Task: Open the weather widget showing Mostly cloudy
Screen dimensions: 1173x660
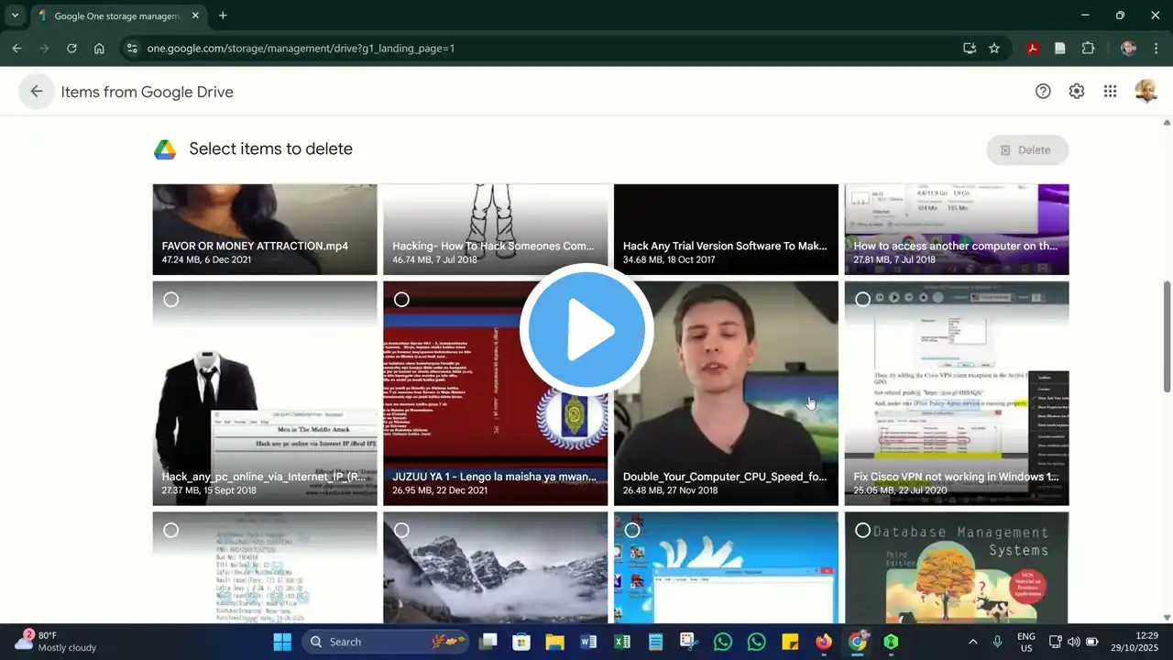Action: tap(55, 642)
